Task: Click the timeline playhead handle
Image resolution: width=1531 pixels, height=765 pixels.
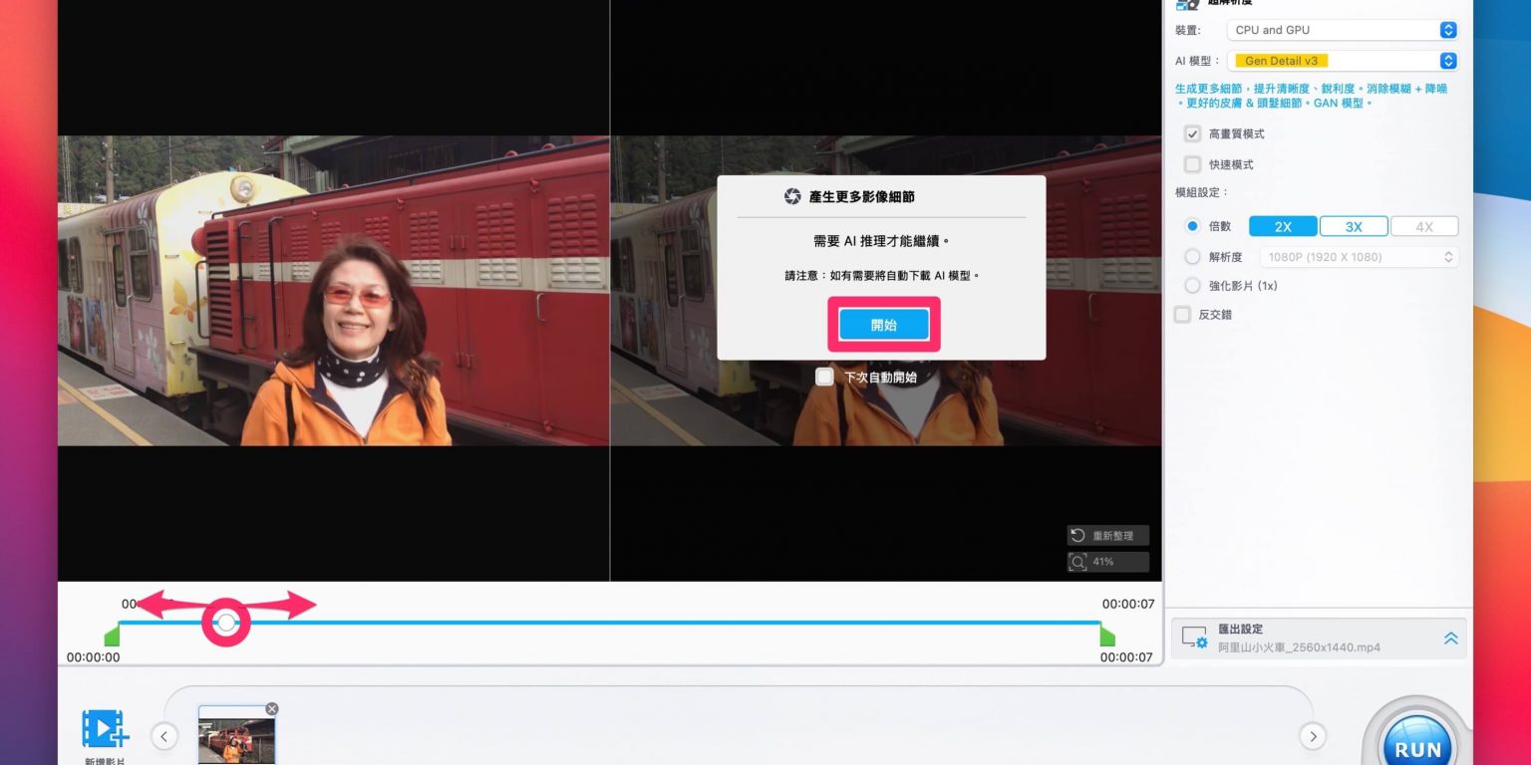Action: 226,623
